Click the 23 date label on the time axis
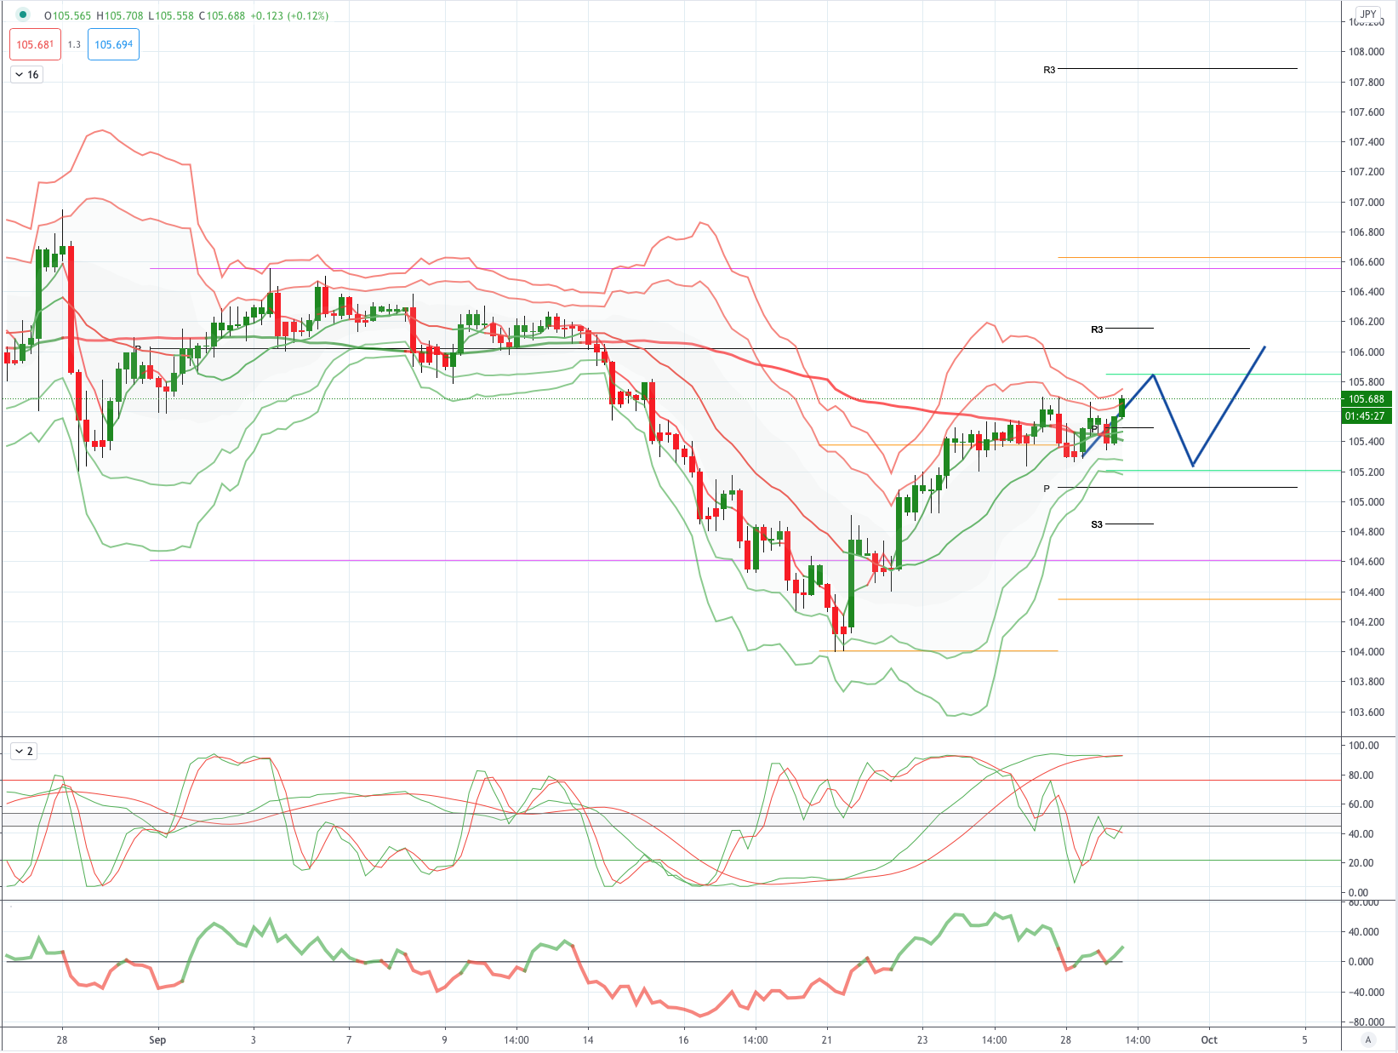Viewport: 1398px width, 1053px height. (922, 1040)
